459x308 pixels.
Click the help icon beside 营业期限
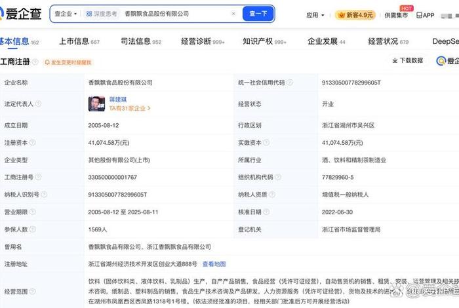33,212
